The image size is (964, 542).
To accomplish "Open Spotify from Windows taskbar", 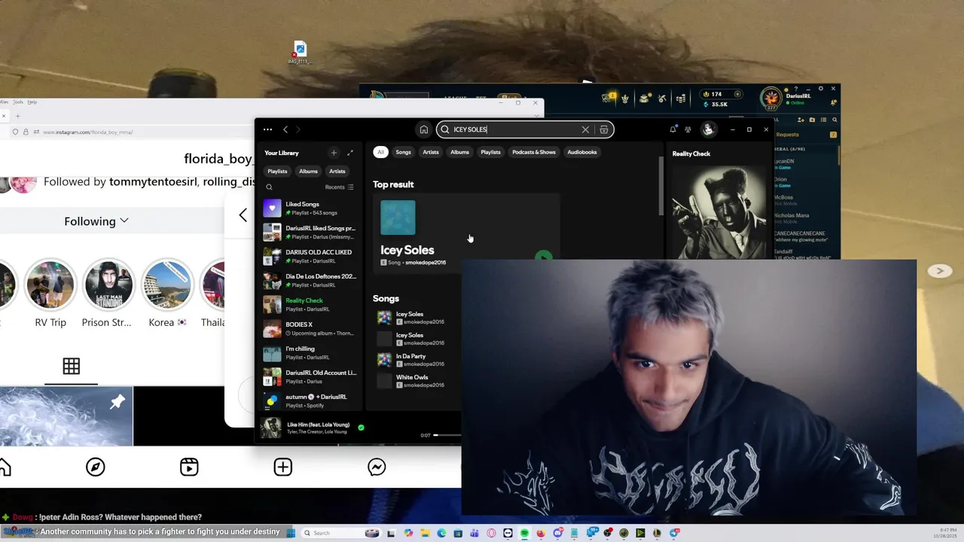I will click(524, 533).
